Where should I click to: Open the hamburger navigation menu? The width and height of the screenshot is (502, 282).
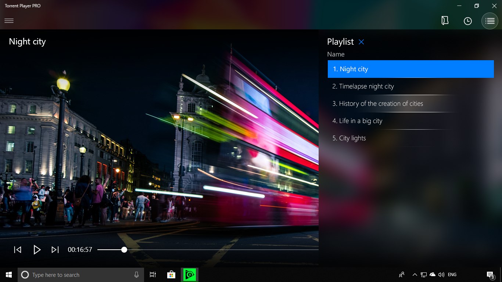click(9, 21)
